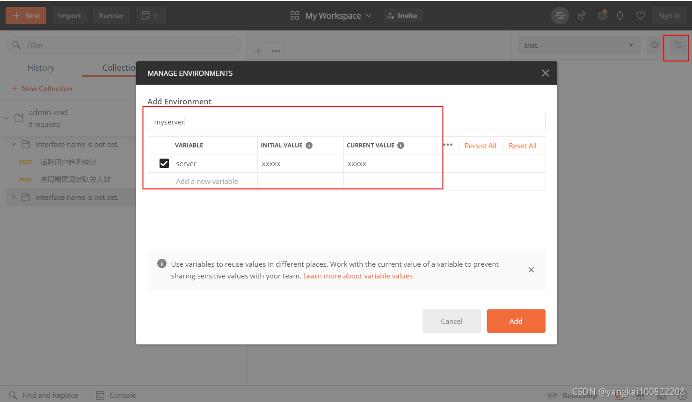Close the Manage Environments dialog
This screenshot has width=692, height=402.
pyautogui.click(x=546, y=73)
